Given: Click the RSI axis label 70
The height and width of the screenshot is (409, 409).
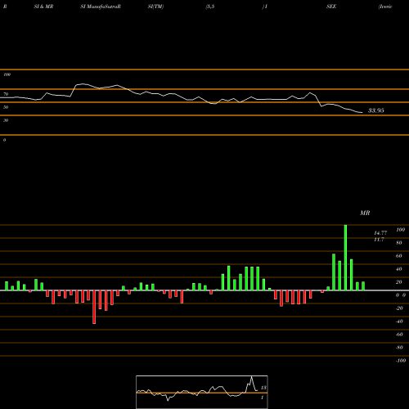Looking at the screenshot, I should pos(6,94).
